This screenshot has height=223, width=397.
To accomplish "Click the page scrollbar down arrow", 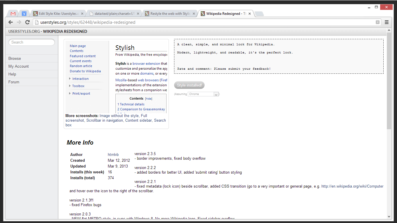I will pos(389,217).
